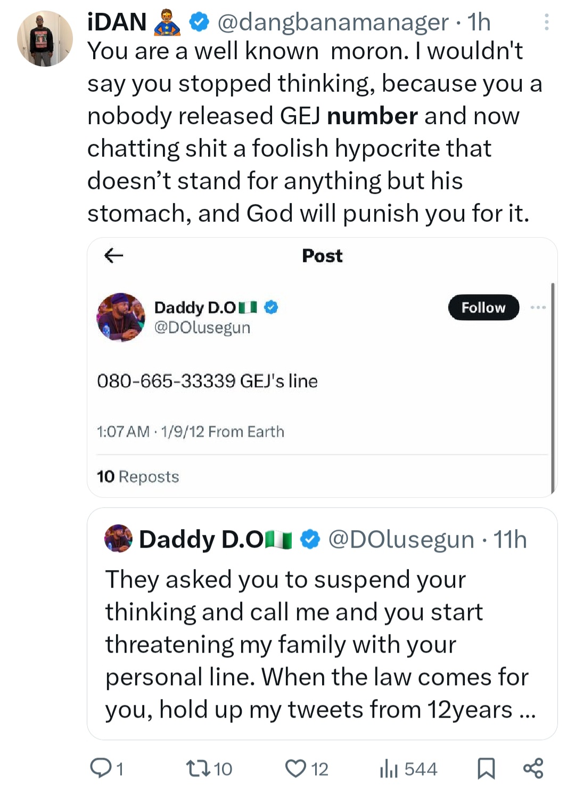Repost this tweet using the retweet icon
The width and height of the screenshot is (575, 788).
(195, 768)
